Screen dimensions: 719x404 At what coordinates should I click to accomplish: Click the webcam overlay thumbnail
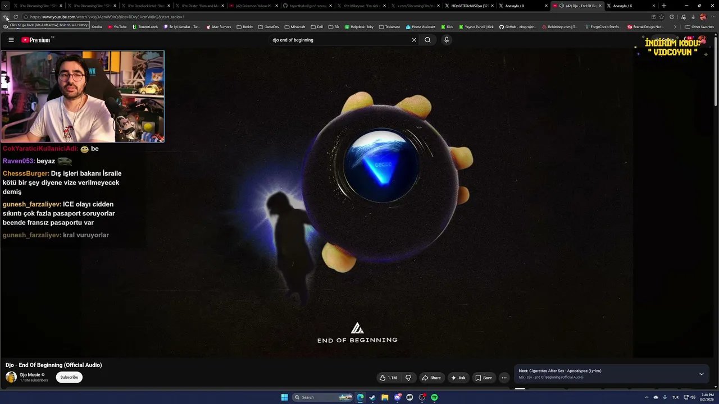(x=83, y=97)
